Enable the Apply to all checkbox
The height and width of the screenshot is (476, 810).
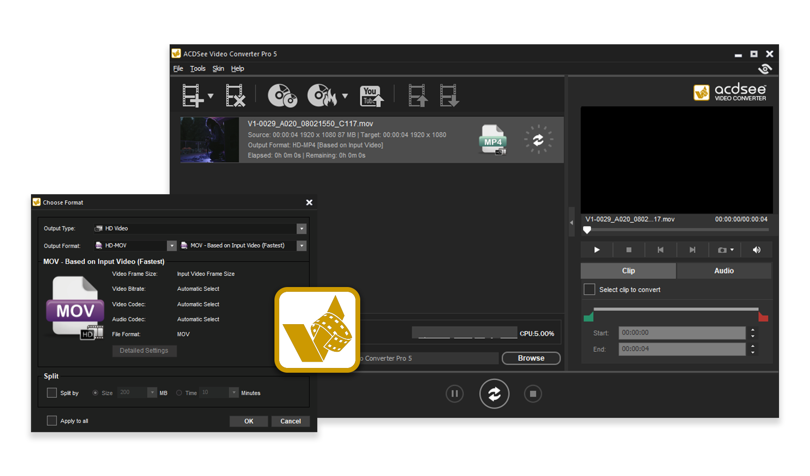click(x=52, y=421)
